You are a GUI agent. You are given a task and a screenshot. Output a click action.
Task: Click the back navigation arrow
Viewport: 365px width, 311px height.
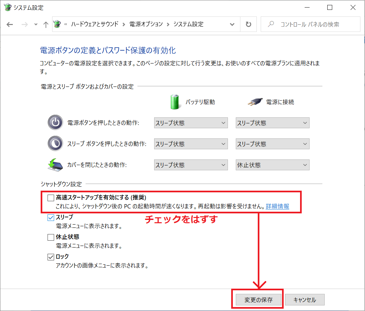pos(10,25)
